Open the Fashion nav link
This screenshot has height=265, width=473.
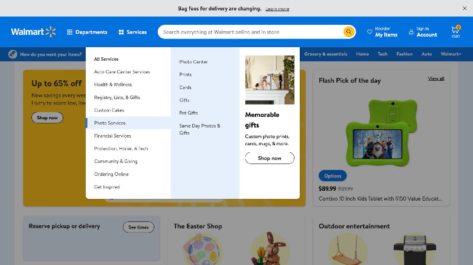[x=404, y=54]
